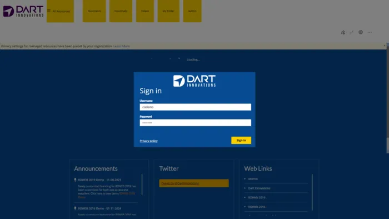The height and width of the screenshot is (219, 389).
Task: Open the All Resources tile
Action: pyautogui.click(x=60, y=11)
